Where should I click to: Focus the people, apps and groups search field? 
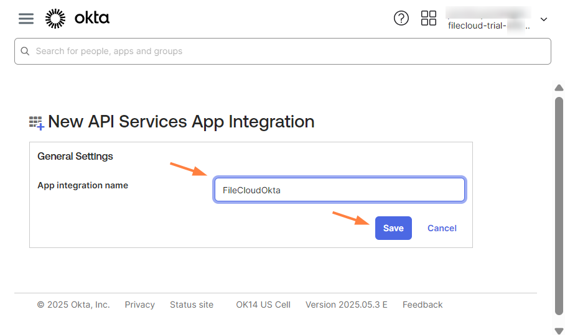[286, 52]
